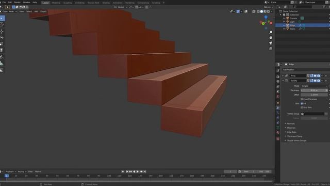The height and width of the screenshot is (186, 330).
Task: Open the Object Mode dropdown
Action: point(8,11)
